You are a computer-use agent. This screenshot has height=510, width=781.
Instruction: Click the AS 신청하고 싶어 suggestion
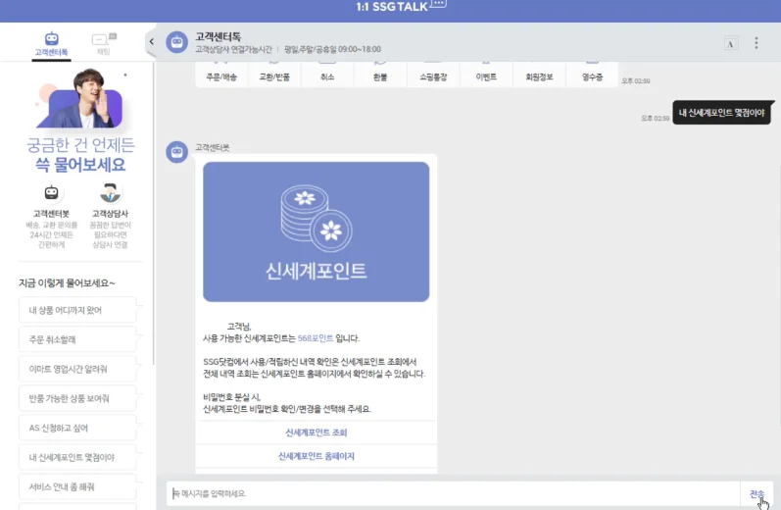77,428
